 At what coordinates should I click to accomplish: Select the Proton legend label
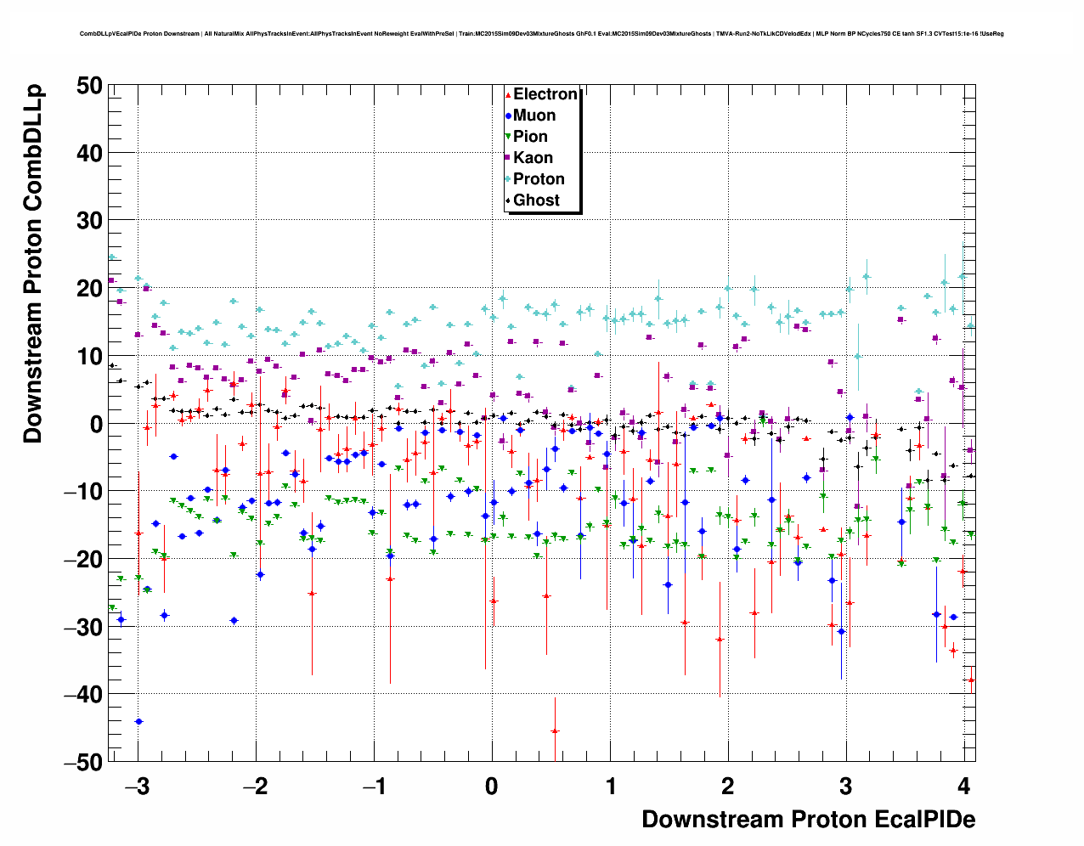pos(539,179)
